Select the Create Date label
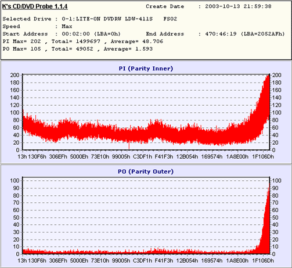Screen dimensions: 292x268 (165, 6)
